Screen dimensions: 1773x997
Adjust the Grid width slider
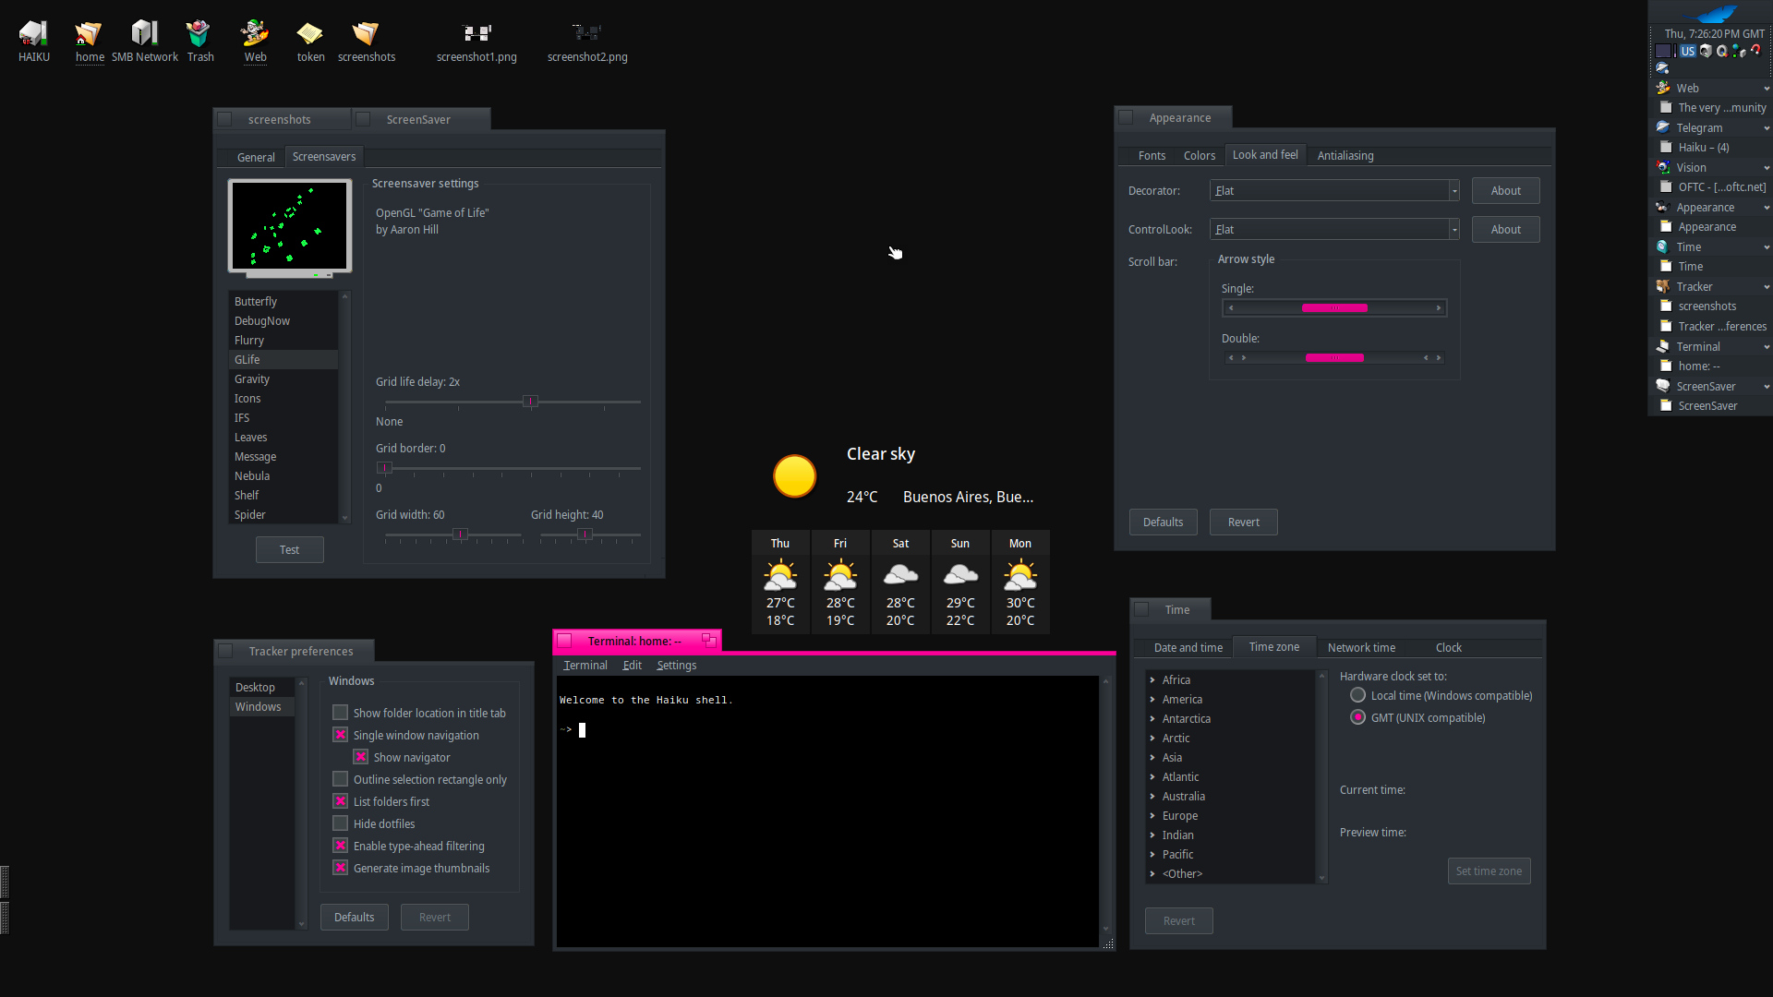460,535
